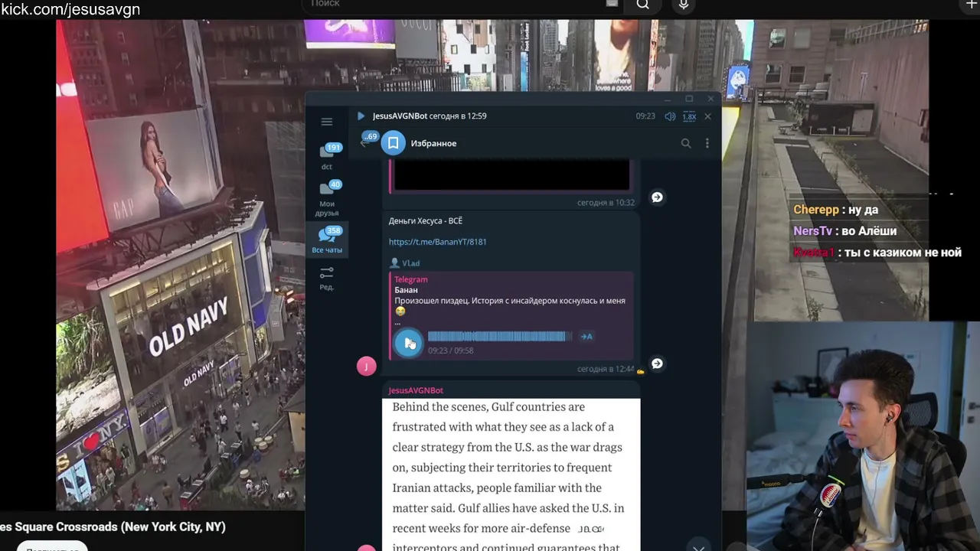Open the t.me/BananYT/8181 link
Screen dimensions: 980x551
coord(438,242)
